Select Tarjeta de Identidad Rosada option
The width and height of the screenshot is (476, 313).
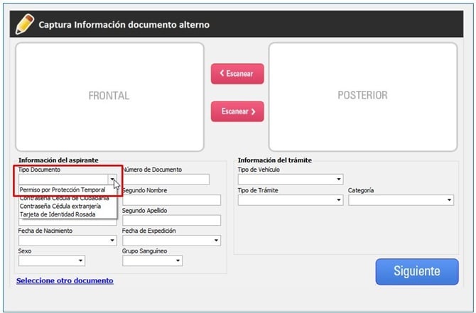pyautogui.click(x=57, y=214)
